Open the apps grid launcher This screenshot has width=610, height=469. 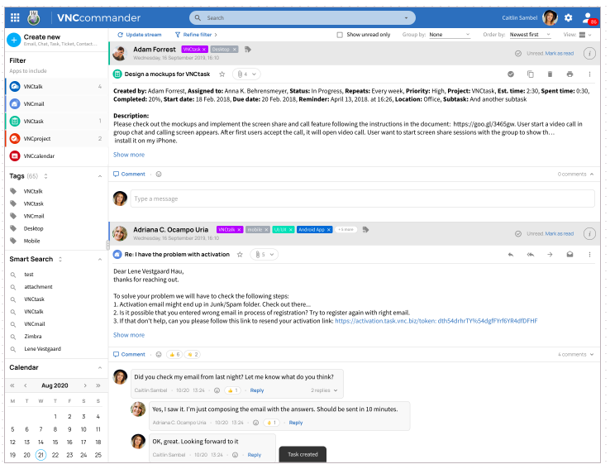(15, 17)
